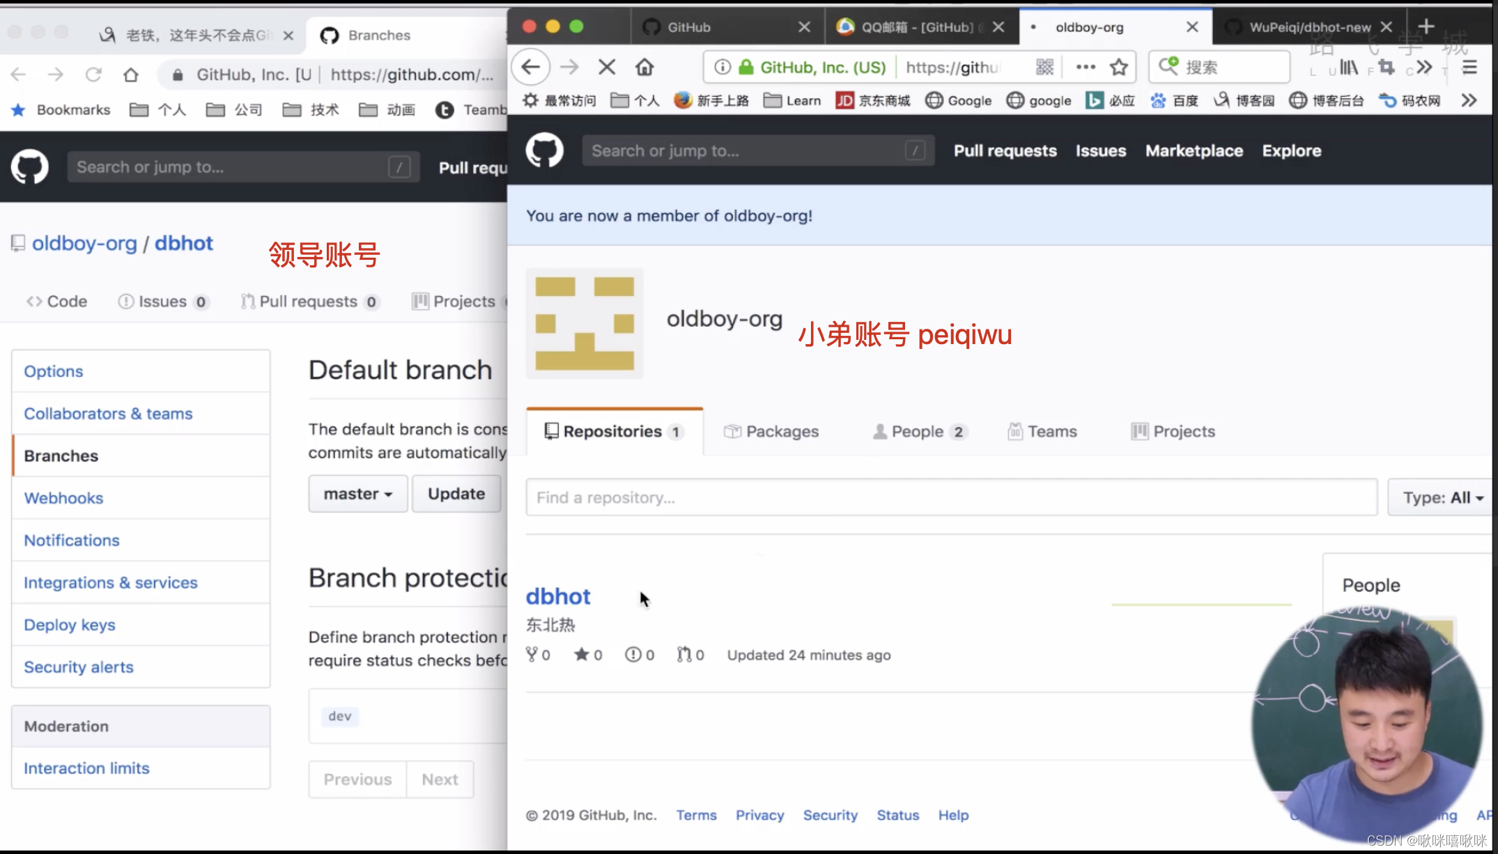Click Chrome back arrow in left window
Image resolution: width=1498 pixels, height=854 pixels.
click(18, 75)
